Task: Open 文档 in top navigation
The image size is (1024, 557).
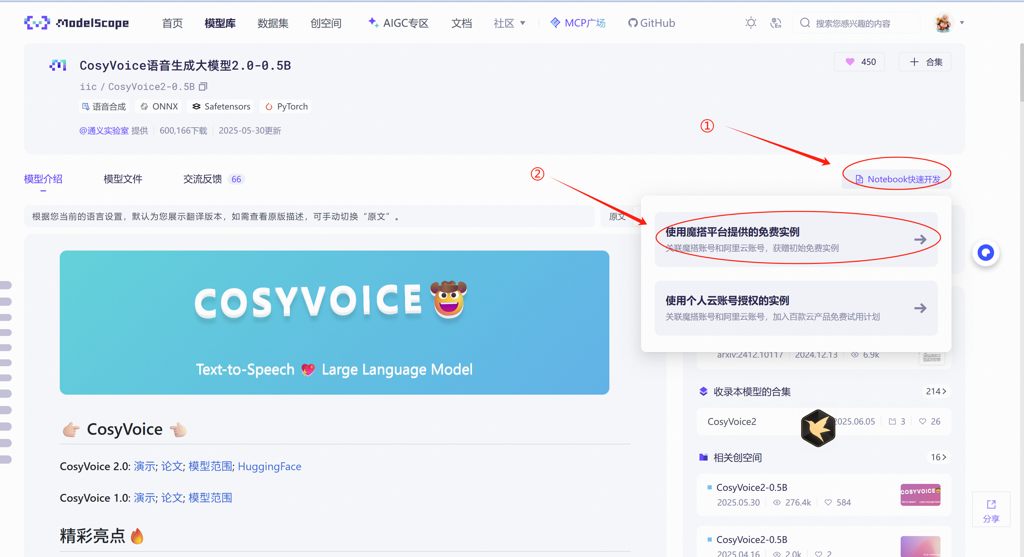Action: coord(461,23)
